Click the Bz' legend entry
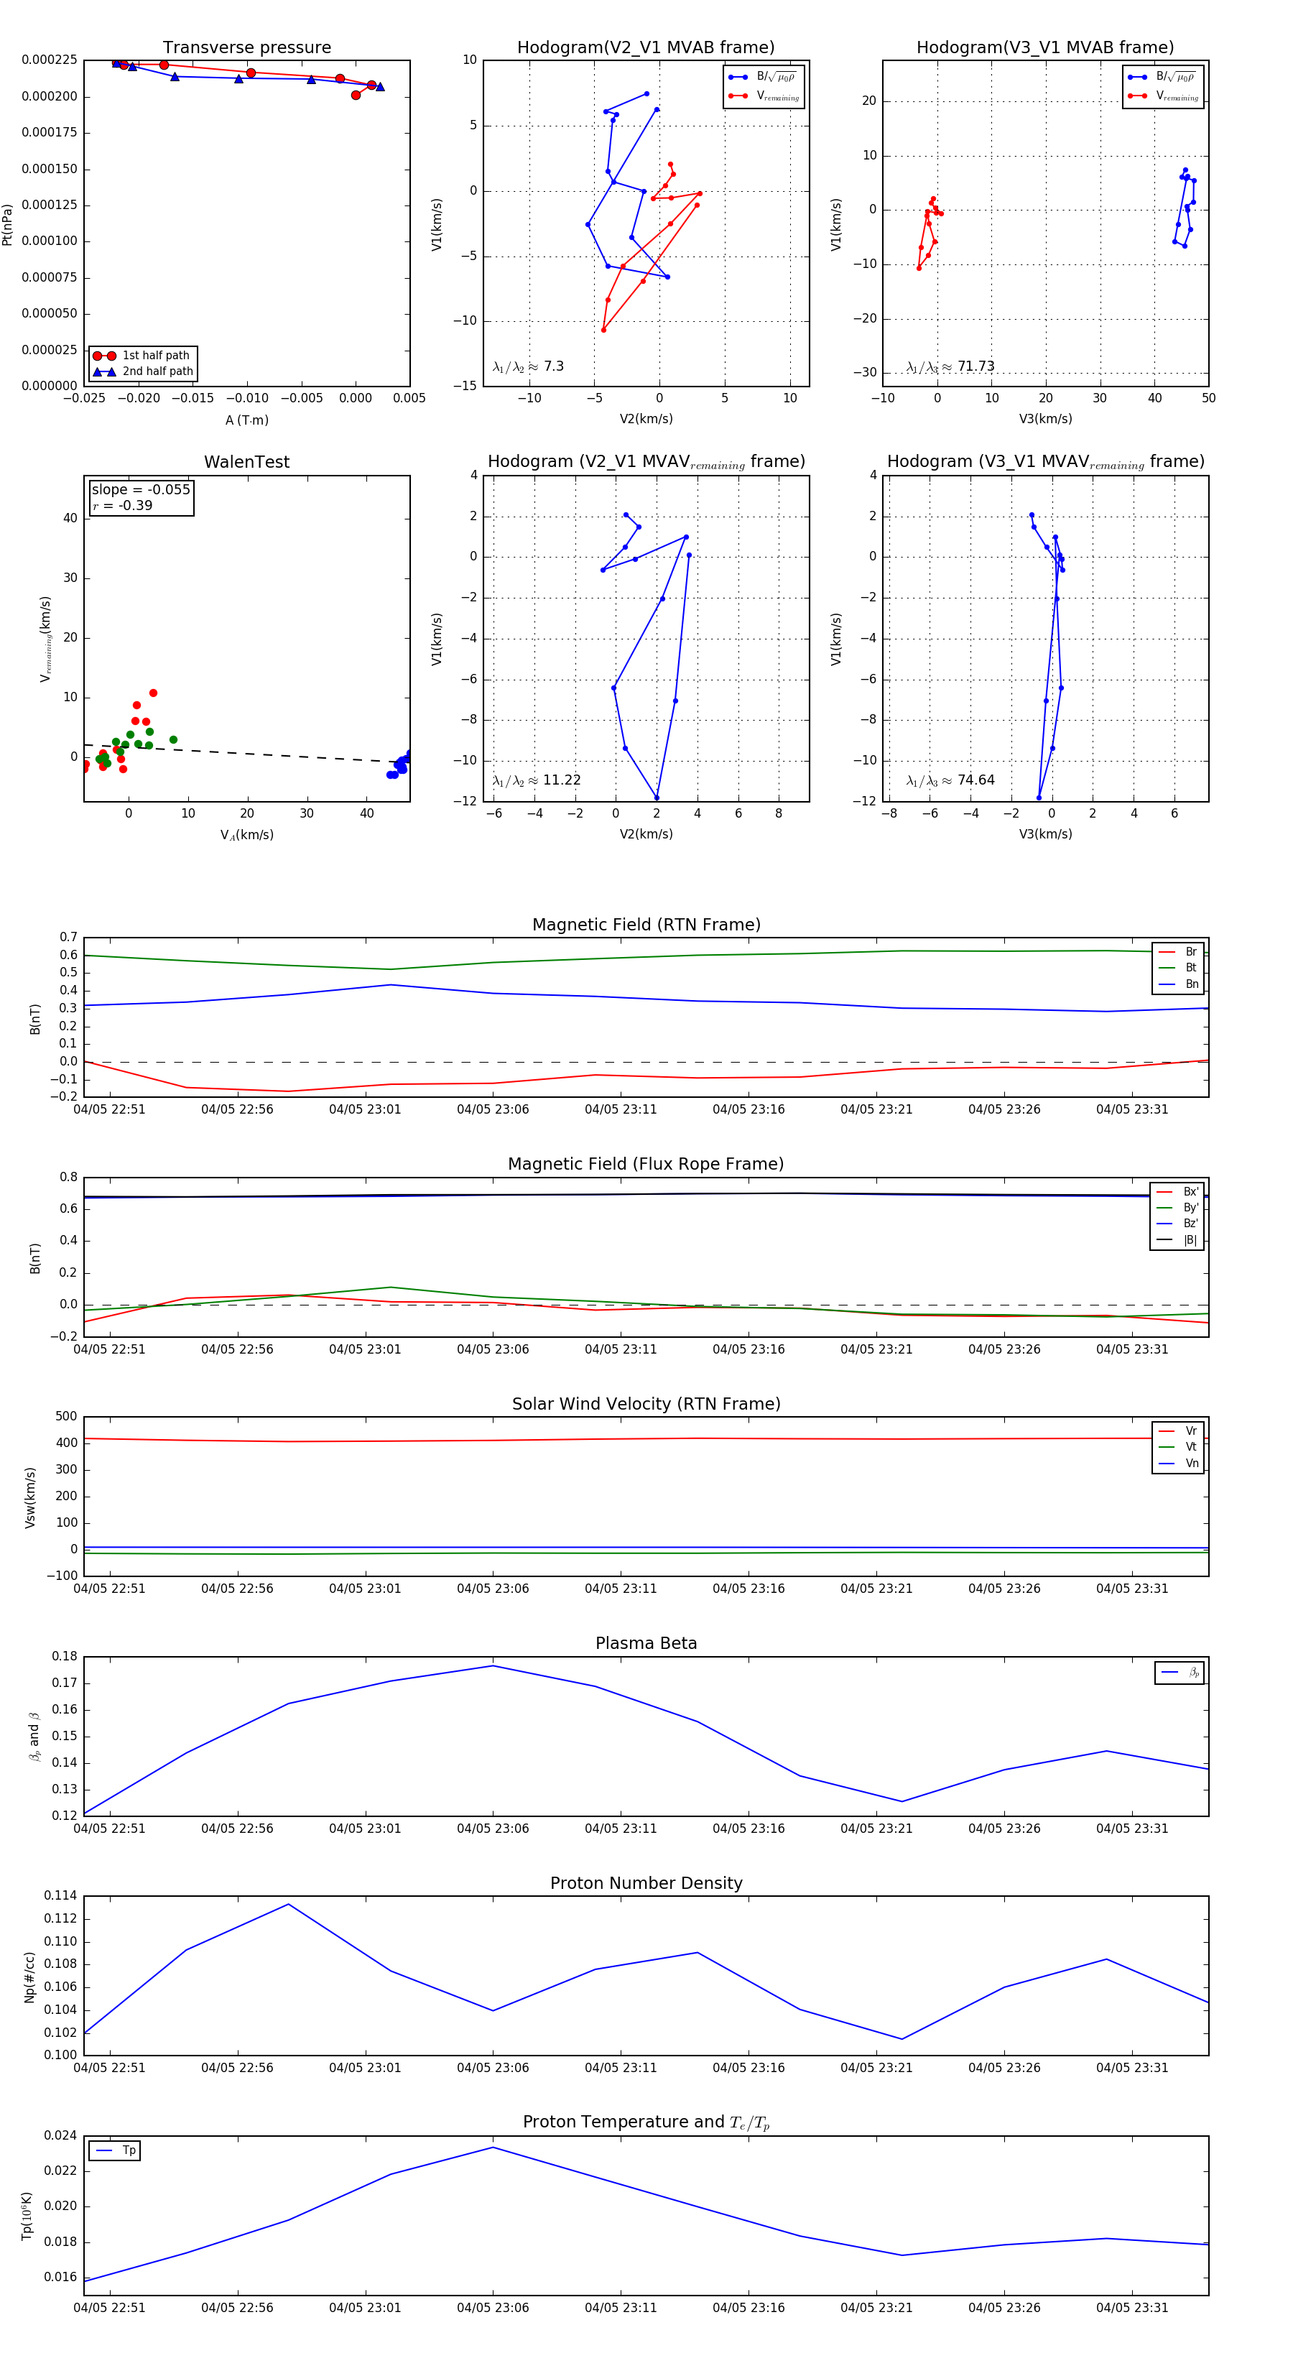The image size is (1293, 2371). 1177,1224
